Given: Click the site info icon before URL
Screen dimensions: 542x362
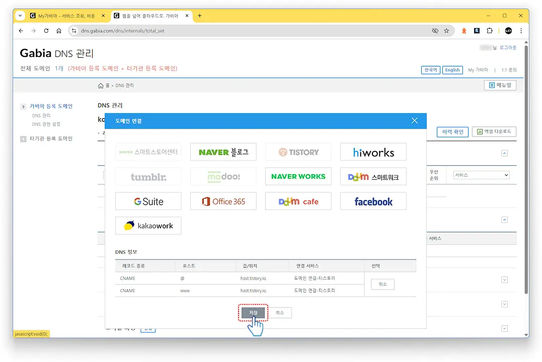Looking at the screenshot, I should (73, 31).
